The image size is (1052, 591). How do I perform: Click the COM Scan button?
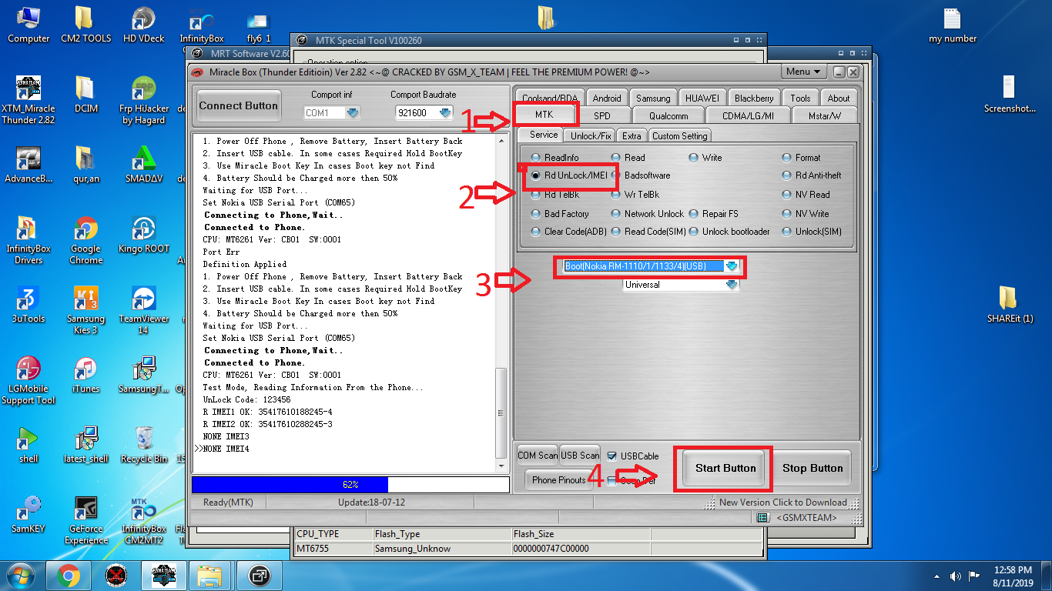click(538, 455)
